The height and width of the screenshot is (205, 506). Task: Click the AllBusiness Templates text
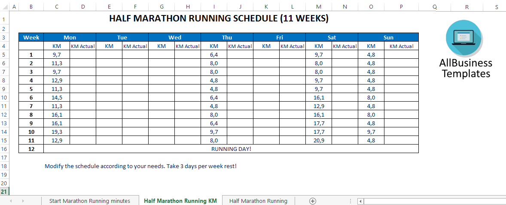pos(466,68)
